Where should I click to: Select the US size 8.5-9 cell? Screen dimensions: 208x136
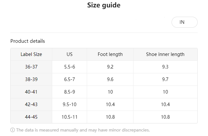[x=70, y=92]
